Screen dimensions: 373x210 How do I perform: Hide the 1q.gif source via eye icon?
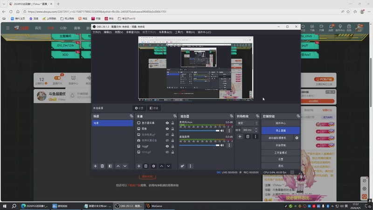[x=167, y=146]
